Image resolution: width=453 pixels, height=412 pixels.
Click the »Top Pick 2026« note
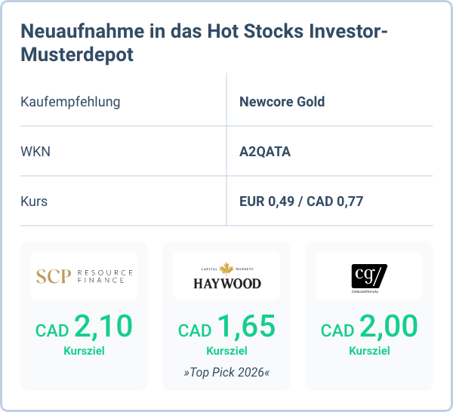(226, 373)
